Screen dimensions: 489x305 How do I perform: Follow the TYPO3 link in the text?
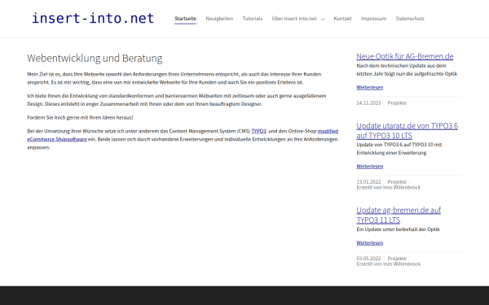(x=258, y=131)
